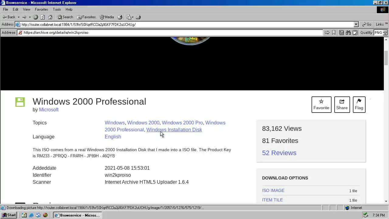Screen dimensions: 389x219
Task: Open the Microsoft author link
Action: coord(49,109)
